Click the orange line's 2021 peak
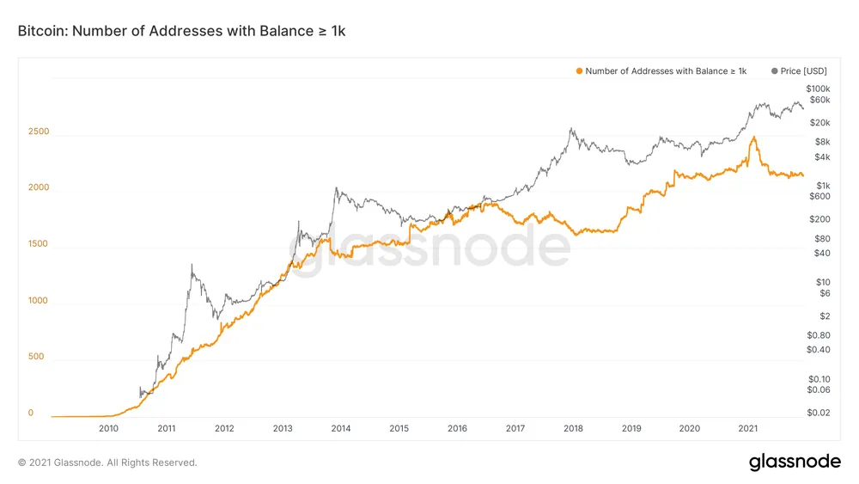Viewport: 859px width, 484px height. pyautogui.click(x=753, y=138)
